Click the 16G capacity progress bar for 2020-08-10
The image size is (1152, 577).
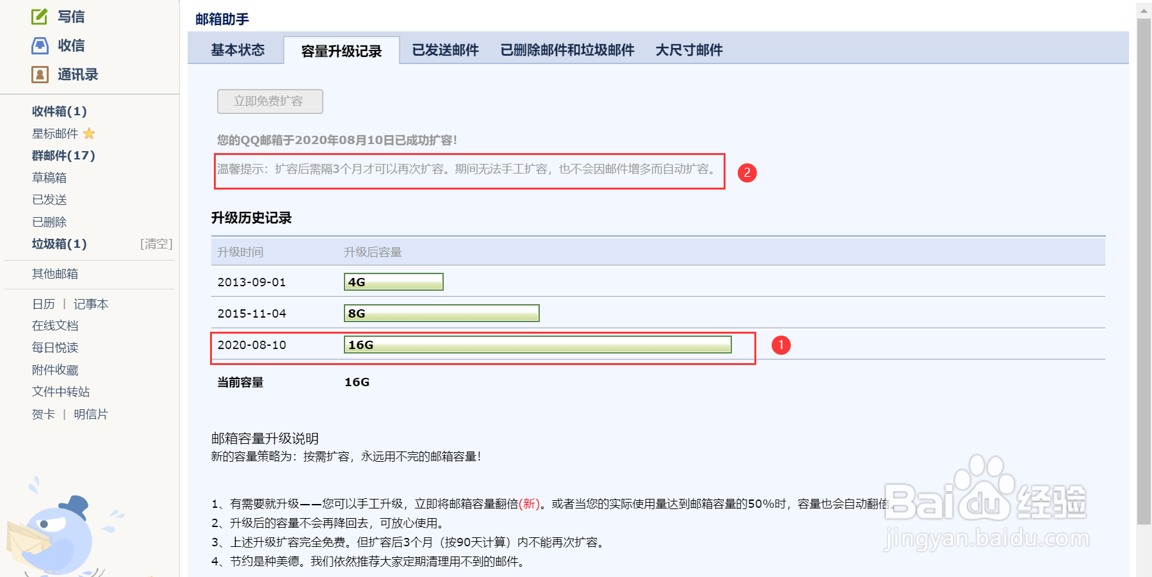(538, 345)
